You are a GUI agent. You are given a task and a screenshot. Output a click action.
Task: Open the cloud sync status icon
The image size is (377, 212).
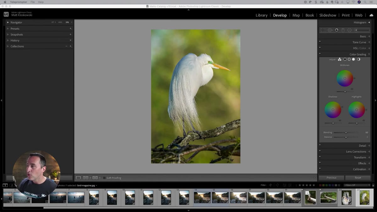[371, 15]
